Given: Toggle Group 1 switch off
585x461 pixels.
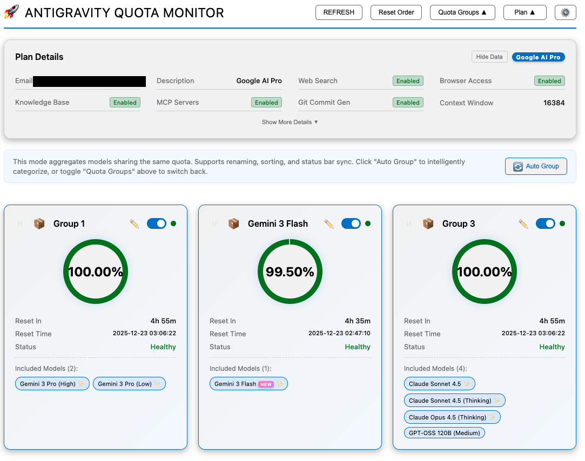Looking at the screenshot, I should (x=156, y=223).
